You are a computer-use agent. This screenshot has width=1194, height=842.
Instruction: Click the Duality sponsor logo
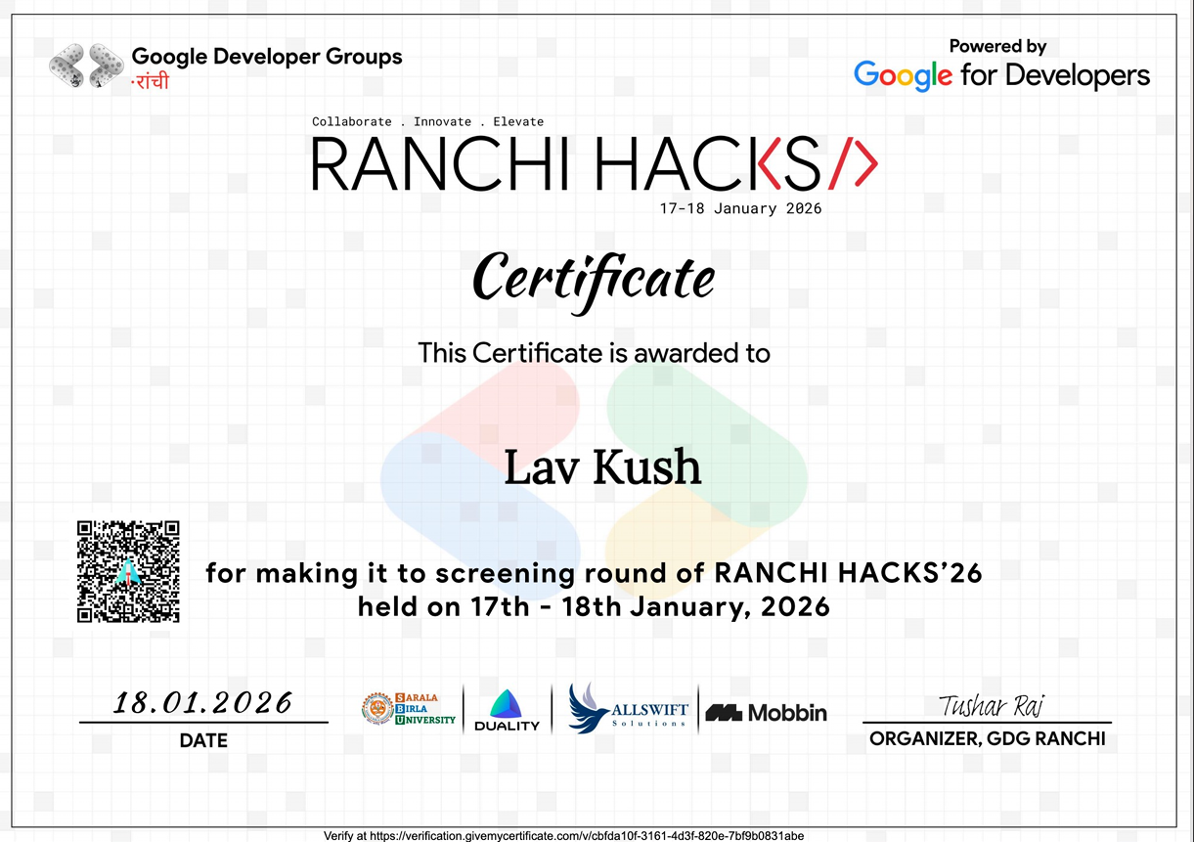pos(505,708)
